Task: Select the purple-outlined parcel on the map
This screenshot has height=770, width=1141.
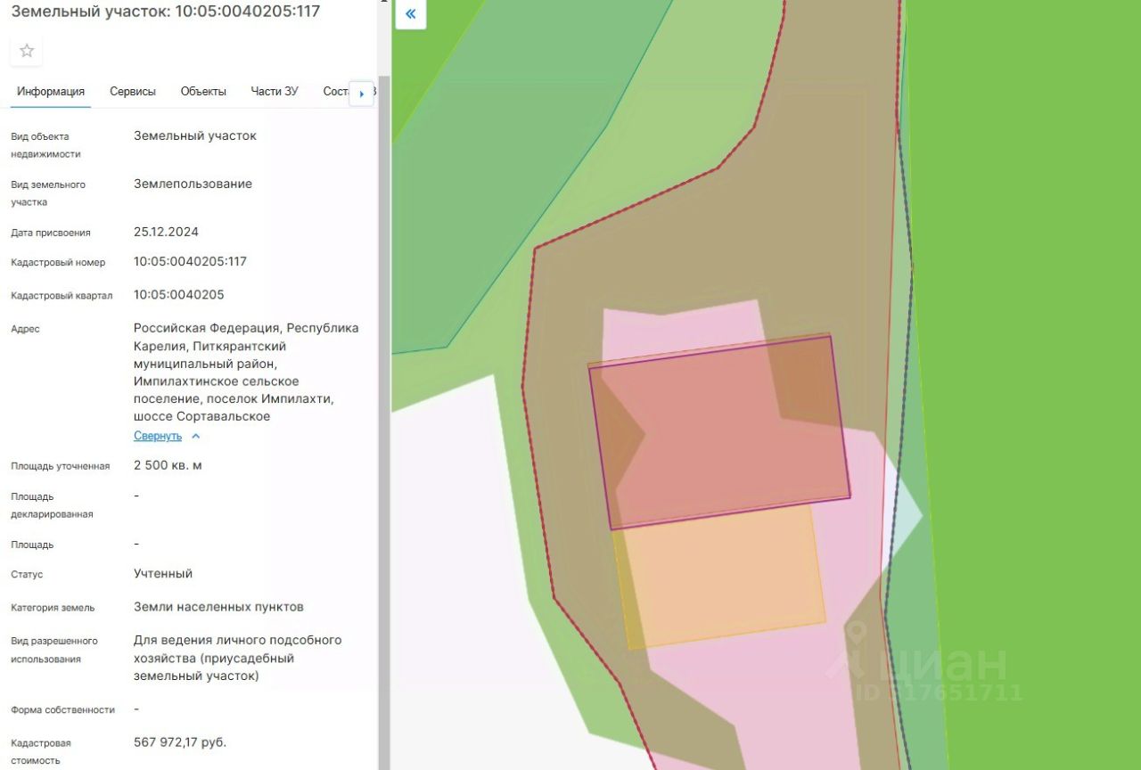Action: click(x=719, y=431)
